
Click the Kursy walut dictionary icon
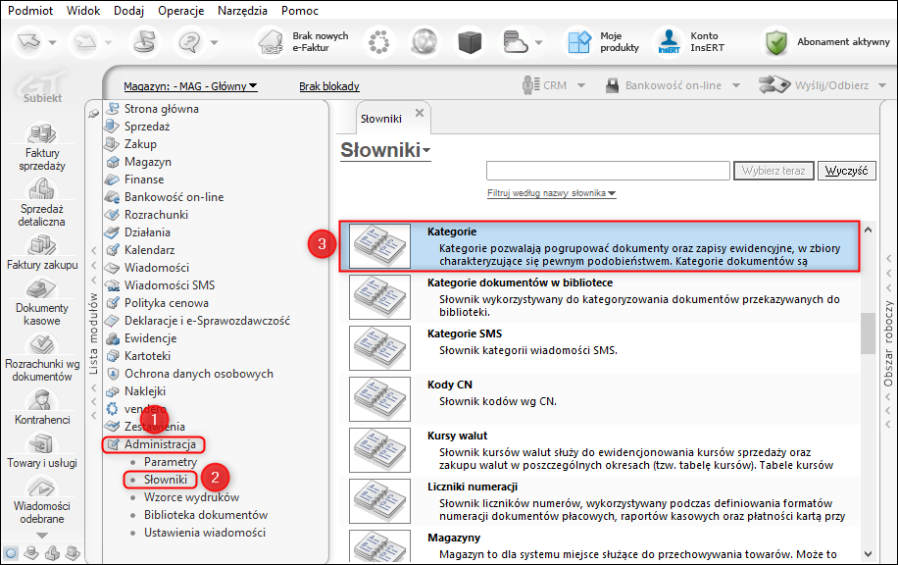379,450
